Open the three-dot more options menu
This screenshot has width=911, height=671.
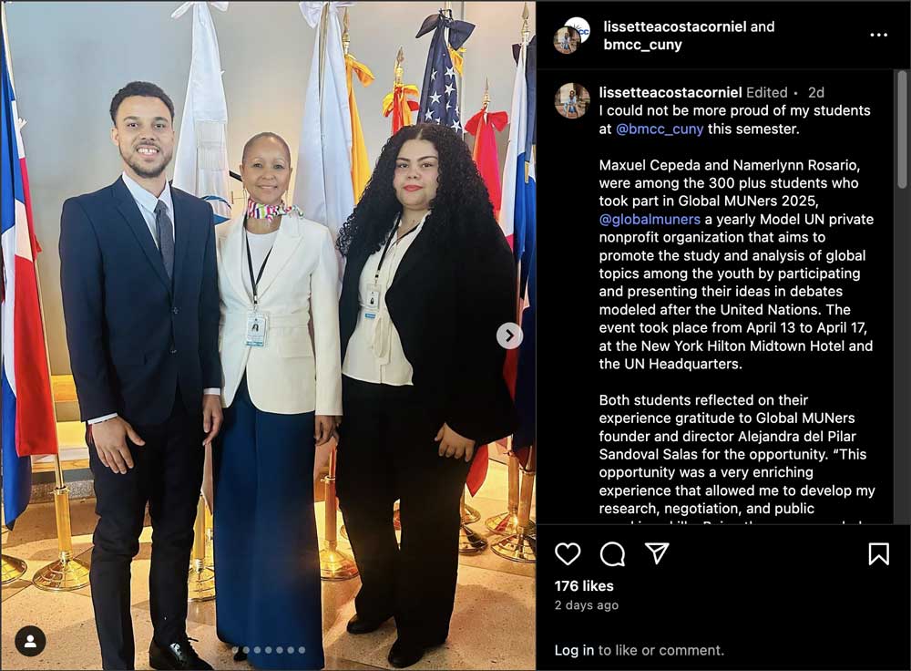click(x=878, y=35)
